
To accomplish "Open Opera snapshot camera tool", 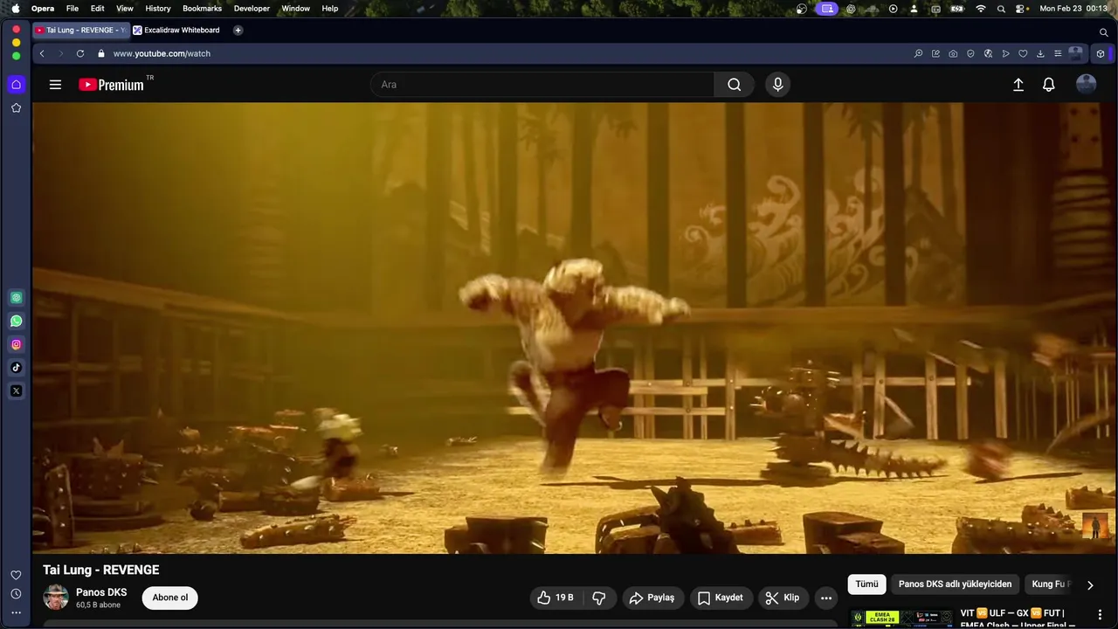I will pyautogui.click(x=953, y=53).
